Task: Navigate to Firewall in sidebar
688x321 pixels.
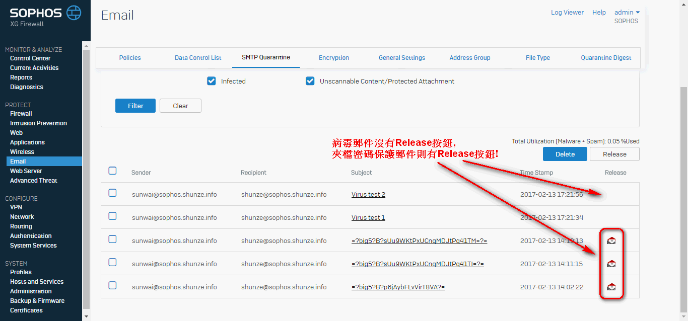Action: click(21, 114)
